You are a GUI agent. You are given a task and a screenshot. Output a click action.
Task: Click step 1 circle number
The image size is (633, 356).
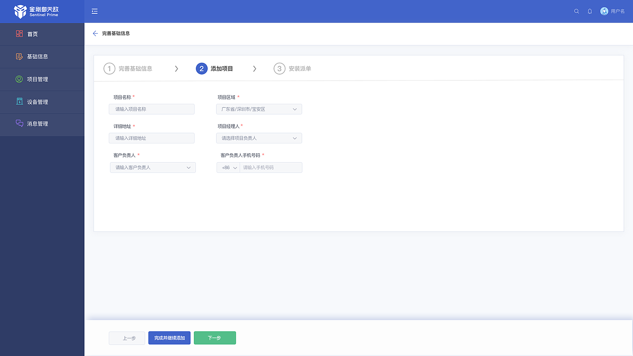point(109,69)
